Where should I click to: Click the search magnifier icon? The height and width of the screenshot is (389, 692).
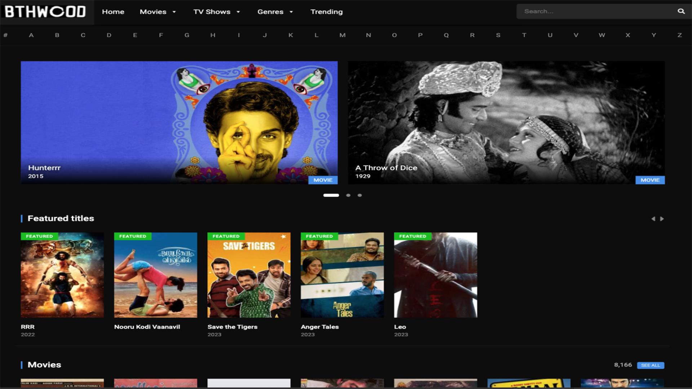[681, 11]
